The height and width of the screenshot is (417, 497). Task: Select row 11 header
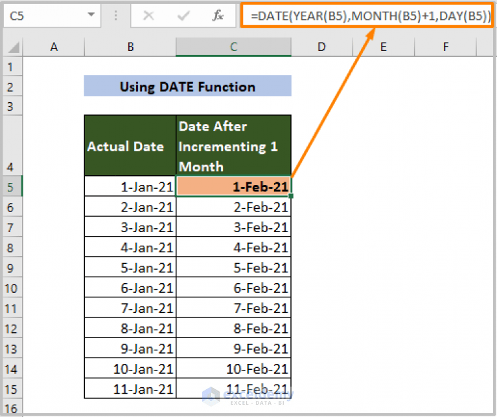(x=12, y=308)
